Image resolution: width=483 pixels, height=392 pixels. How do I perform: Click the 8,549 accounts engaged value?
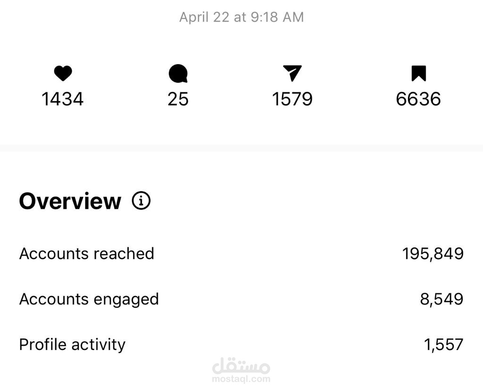pyautogui.click(x=441, y=299)
